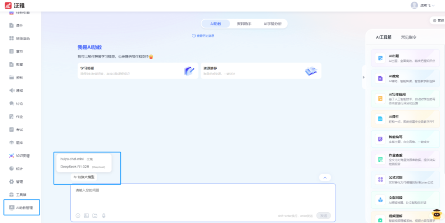Open AI助教管理 in the sidebar
The height and width of the screenshot is (223, 445).
coord(21,208)
